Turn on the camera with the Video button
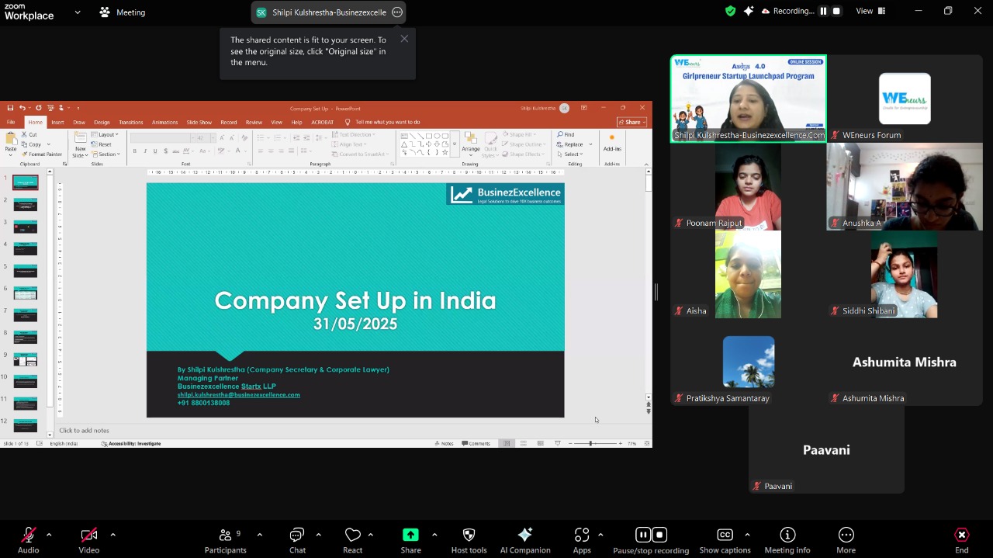This screenshot has height=558, width=993. [89, 540]
